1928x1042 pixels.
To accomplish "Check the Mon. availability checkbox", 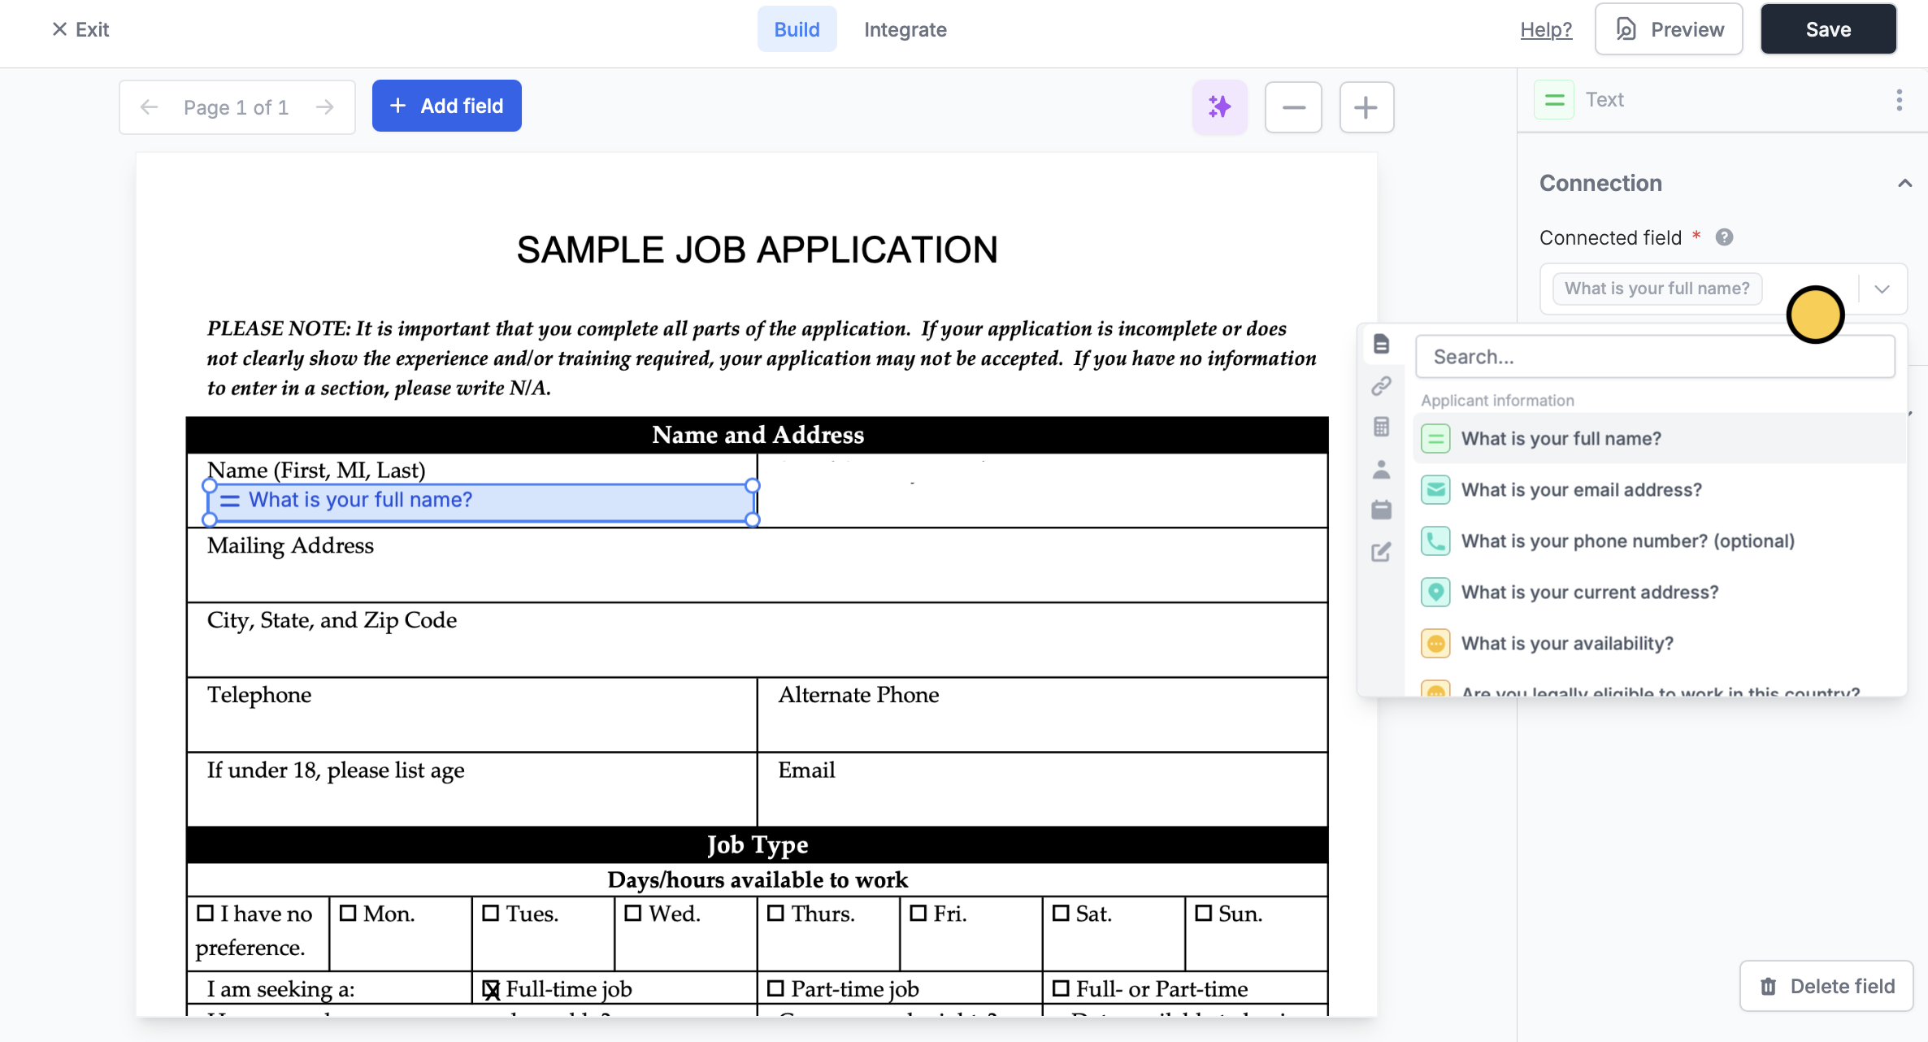I will click(350, 913).
